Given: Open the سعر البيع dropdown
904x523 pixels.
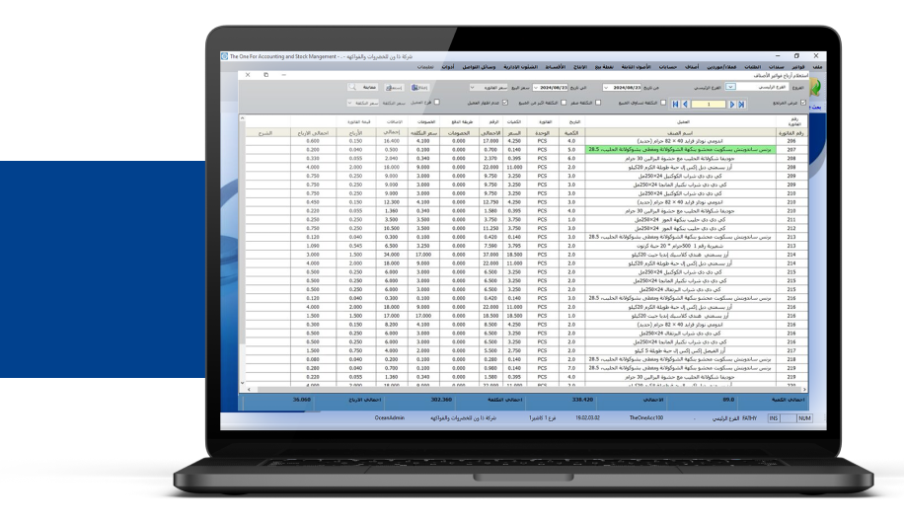Looking at the screenshot, I should tap(472, 88).
